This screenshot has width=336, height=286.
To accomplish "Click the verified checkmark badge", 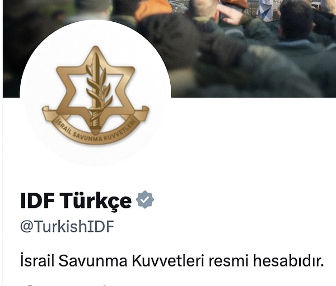I will (145, 199).
